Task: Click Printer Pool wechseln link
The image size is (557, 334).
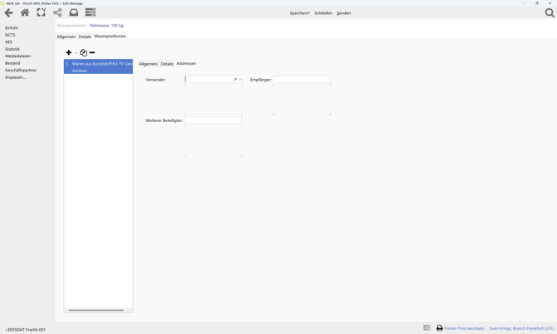Action: click(x=464, y=328)
